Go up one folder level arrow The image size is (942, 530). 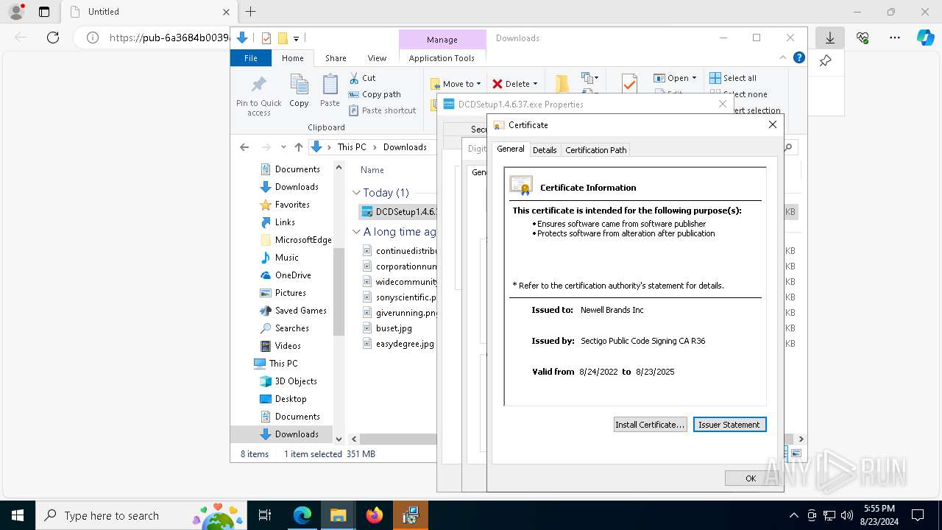[298, 147]
